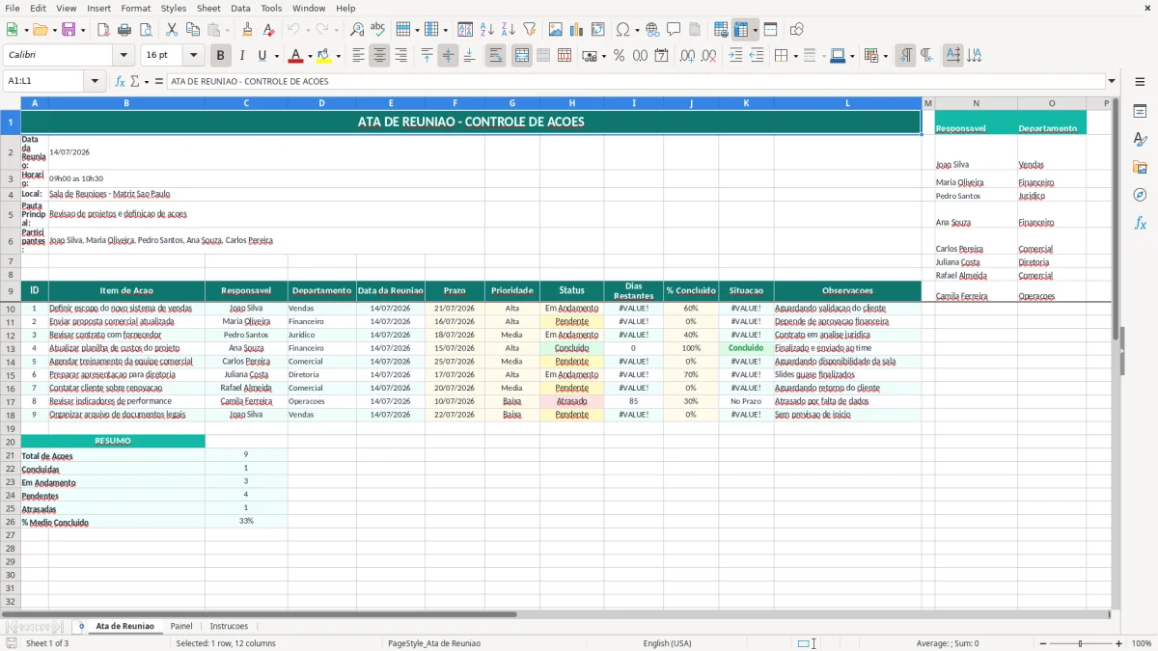The width and height of the screenshot is (1158, 651).
Task: Select column L header
Action: (x=847, y=103)
